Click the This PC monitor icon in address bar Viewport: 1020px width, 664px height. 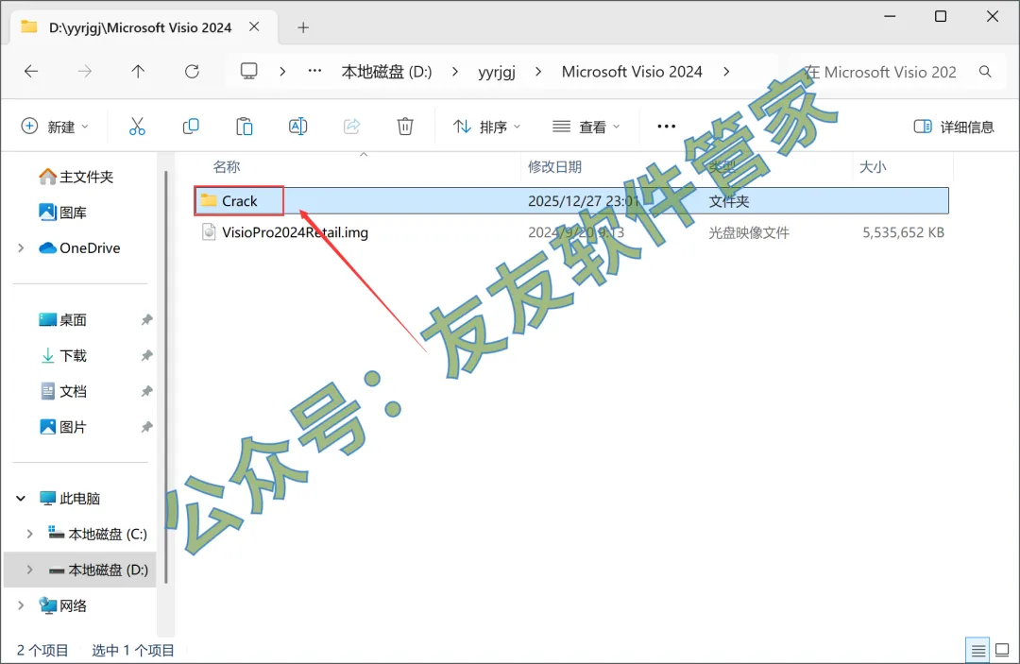(x=249, y=71)
